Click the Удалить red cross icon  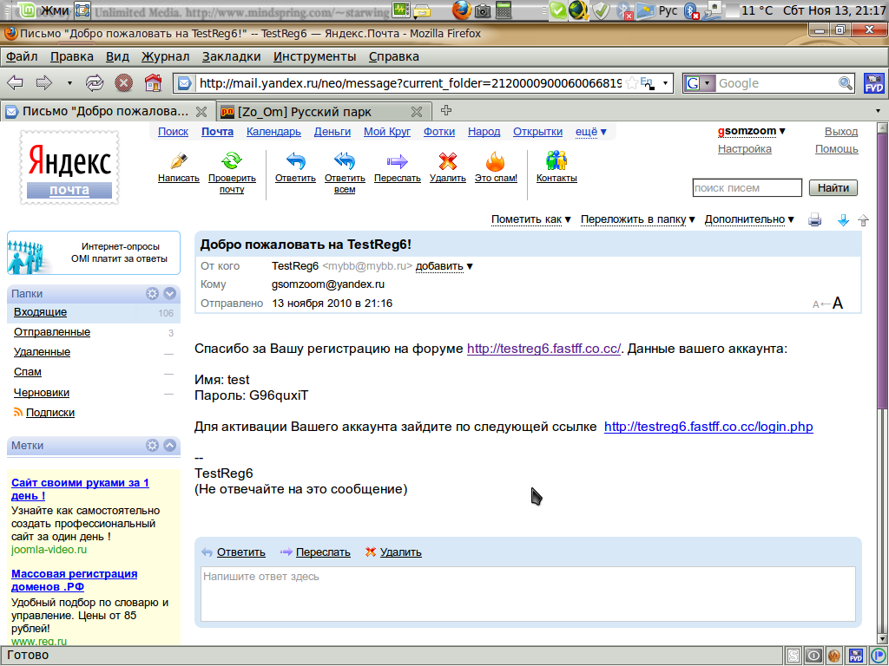click(447, 160)
